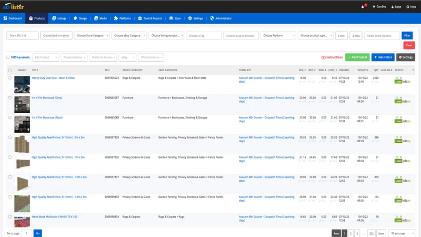This screenshot has height=237, width=421.
Task: Select the Iris 4 Teir Bookcase (Black) checkbox
Action: tap(10, 117)
